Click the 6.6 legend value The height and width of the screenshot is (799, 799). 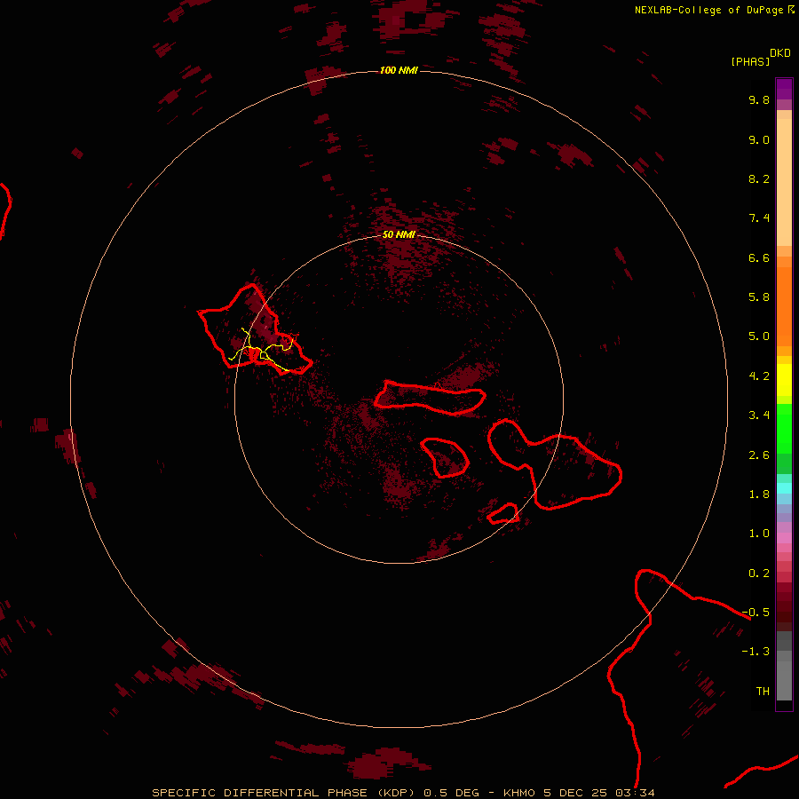tap(759, 257)
